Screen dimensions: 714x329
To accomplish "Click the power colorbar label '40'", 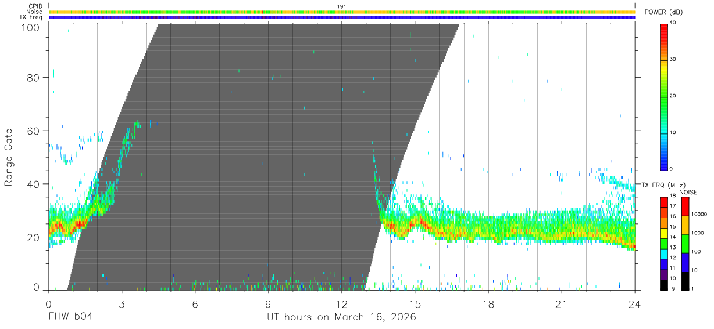I will [x=673, y=23].
